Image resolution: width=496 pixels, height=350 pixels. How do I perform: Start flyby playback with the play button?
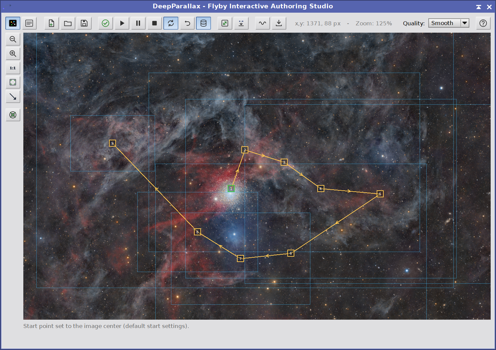pyautogui.click(x=122, y=23)
